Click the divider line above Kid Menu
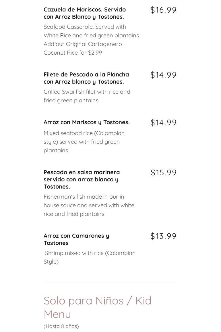The image size is (221, 332). [x=110, y=282]
